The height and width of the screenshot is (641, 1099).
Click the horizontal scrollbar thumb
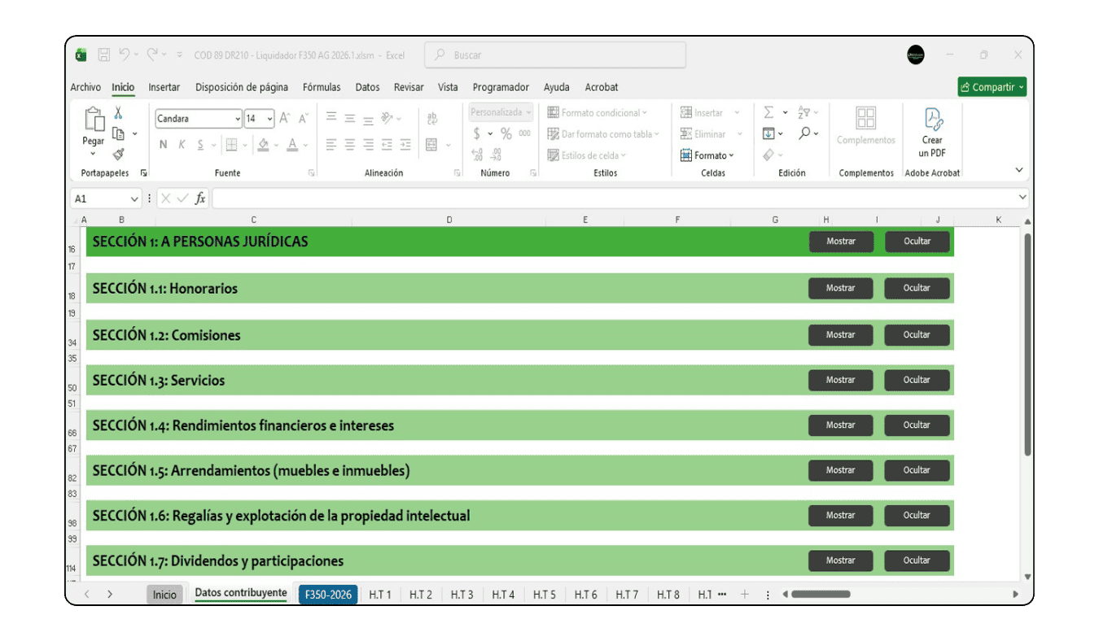820,595
